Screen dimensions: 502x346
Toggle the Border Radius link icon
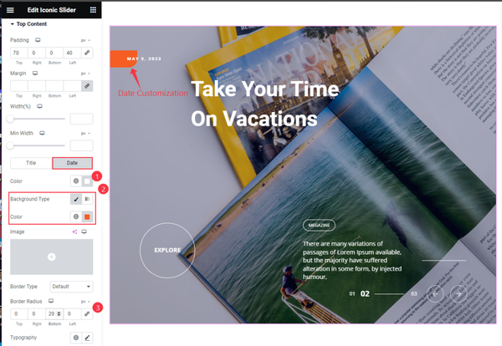pyautogui.click(x=87, y=313)
